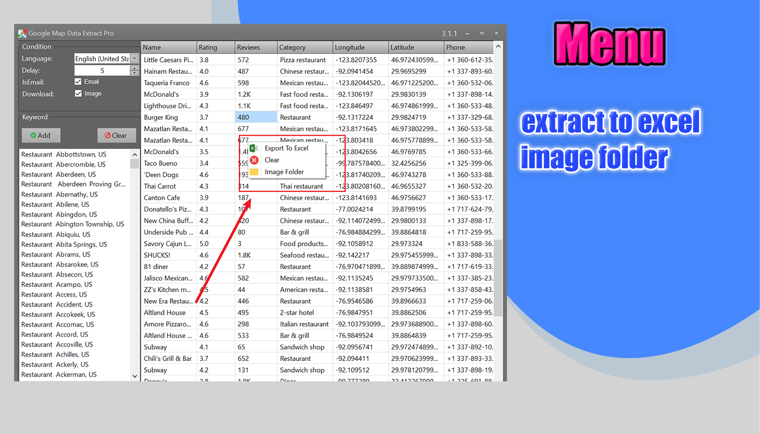Increase the Delay value with up arrow
760x434 pixels.
coord(135,68)
